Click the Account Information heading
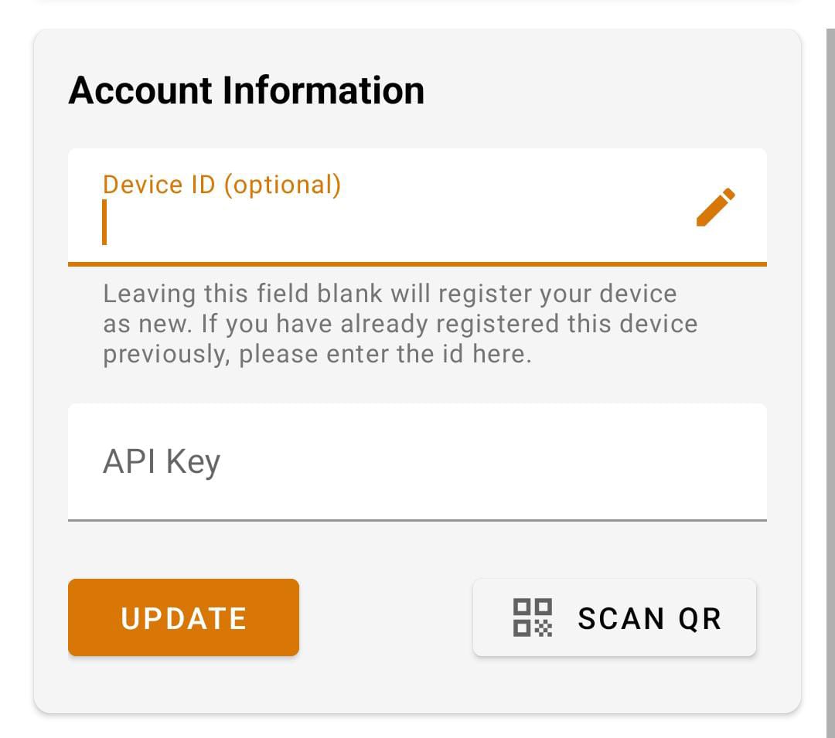The width and height of the screenshot is (835, 738). [x=246, y=90]
